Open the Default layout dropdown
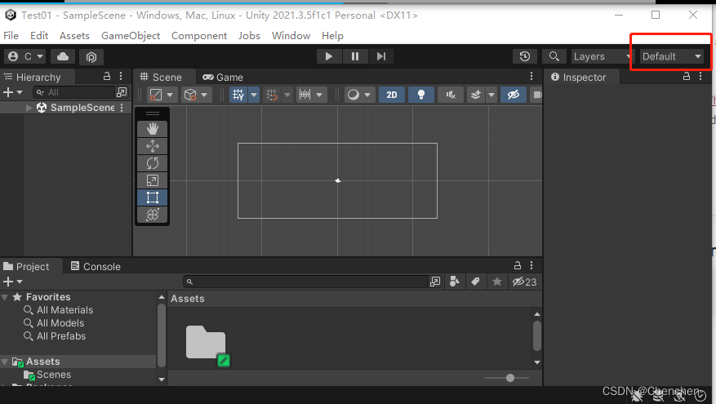The width and height of the screenshot is (716, 404). [x=671, y=56]
